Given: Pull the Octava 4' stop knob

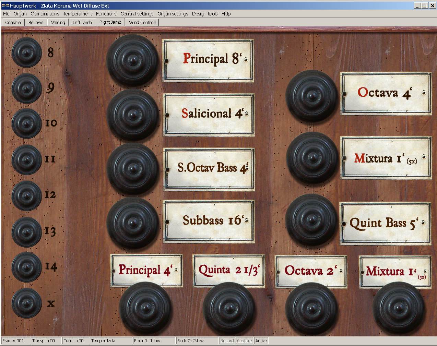Looking at the screenshot, I should [311, 96].
